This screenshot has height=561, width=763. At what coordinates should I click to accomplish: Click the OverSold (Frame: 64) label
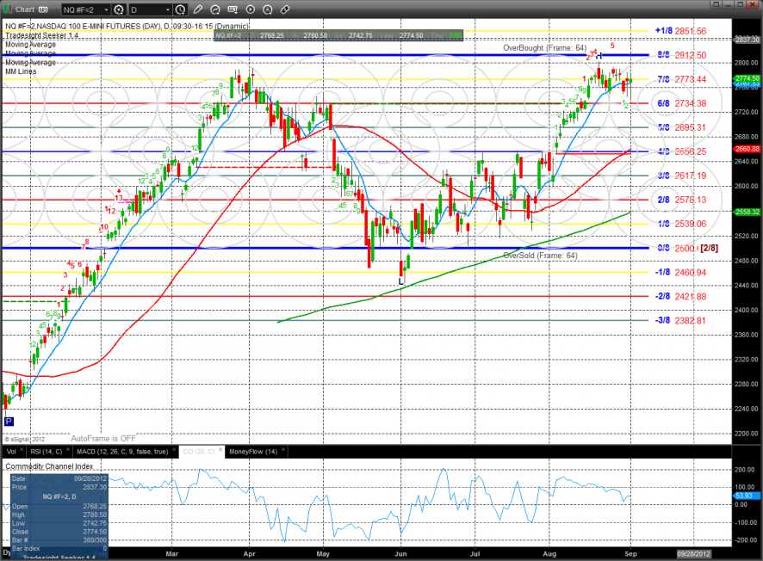pyautogui.click(x=540, y=256)
